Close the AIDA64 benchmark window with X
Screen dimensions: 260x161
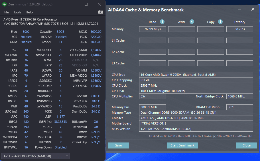click(x=253, y=9)
